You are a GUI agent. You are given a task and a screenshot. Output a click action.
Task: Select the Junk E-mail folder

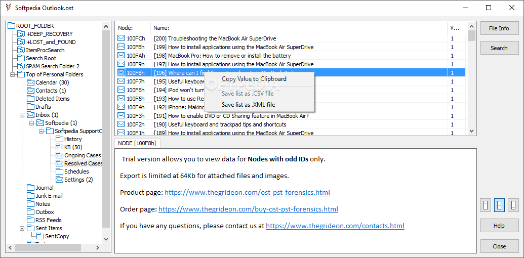pos(49,196)
